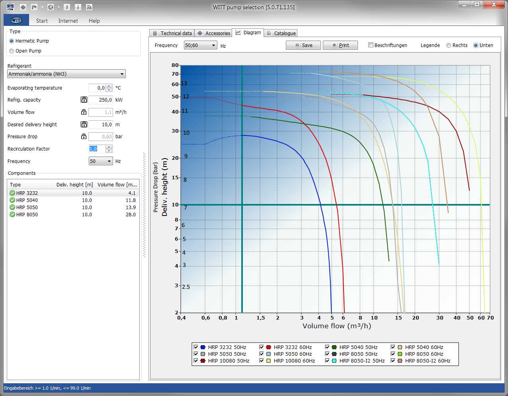Toggle the lock icon beside Refrig. capacity

[x=84, y=100]
